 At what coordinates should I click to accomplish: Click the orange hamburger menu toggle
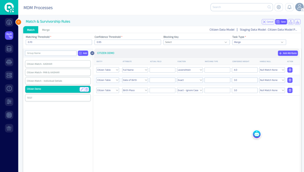click(18, 22)
